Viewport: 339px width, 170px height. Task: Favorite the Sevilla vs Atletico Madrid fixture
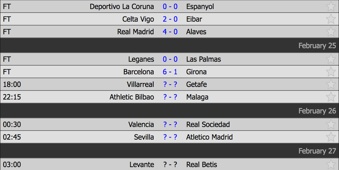pos(331,137)
